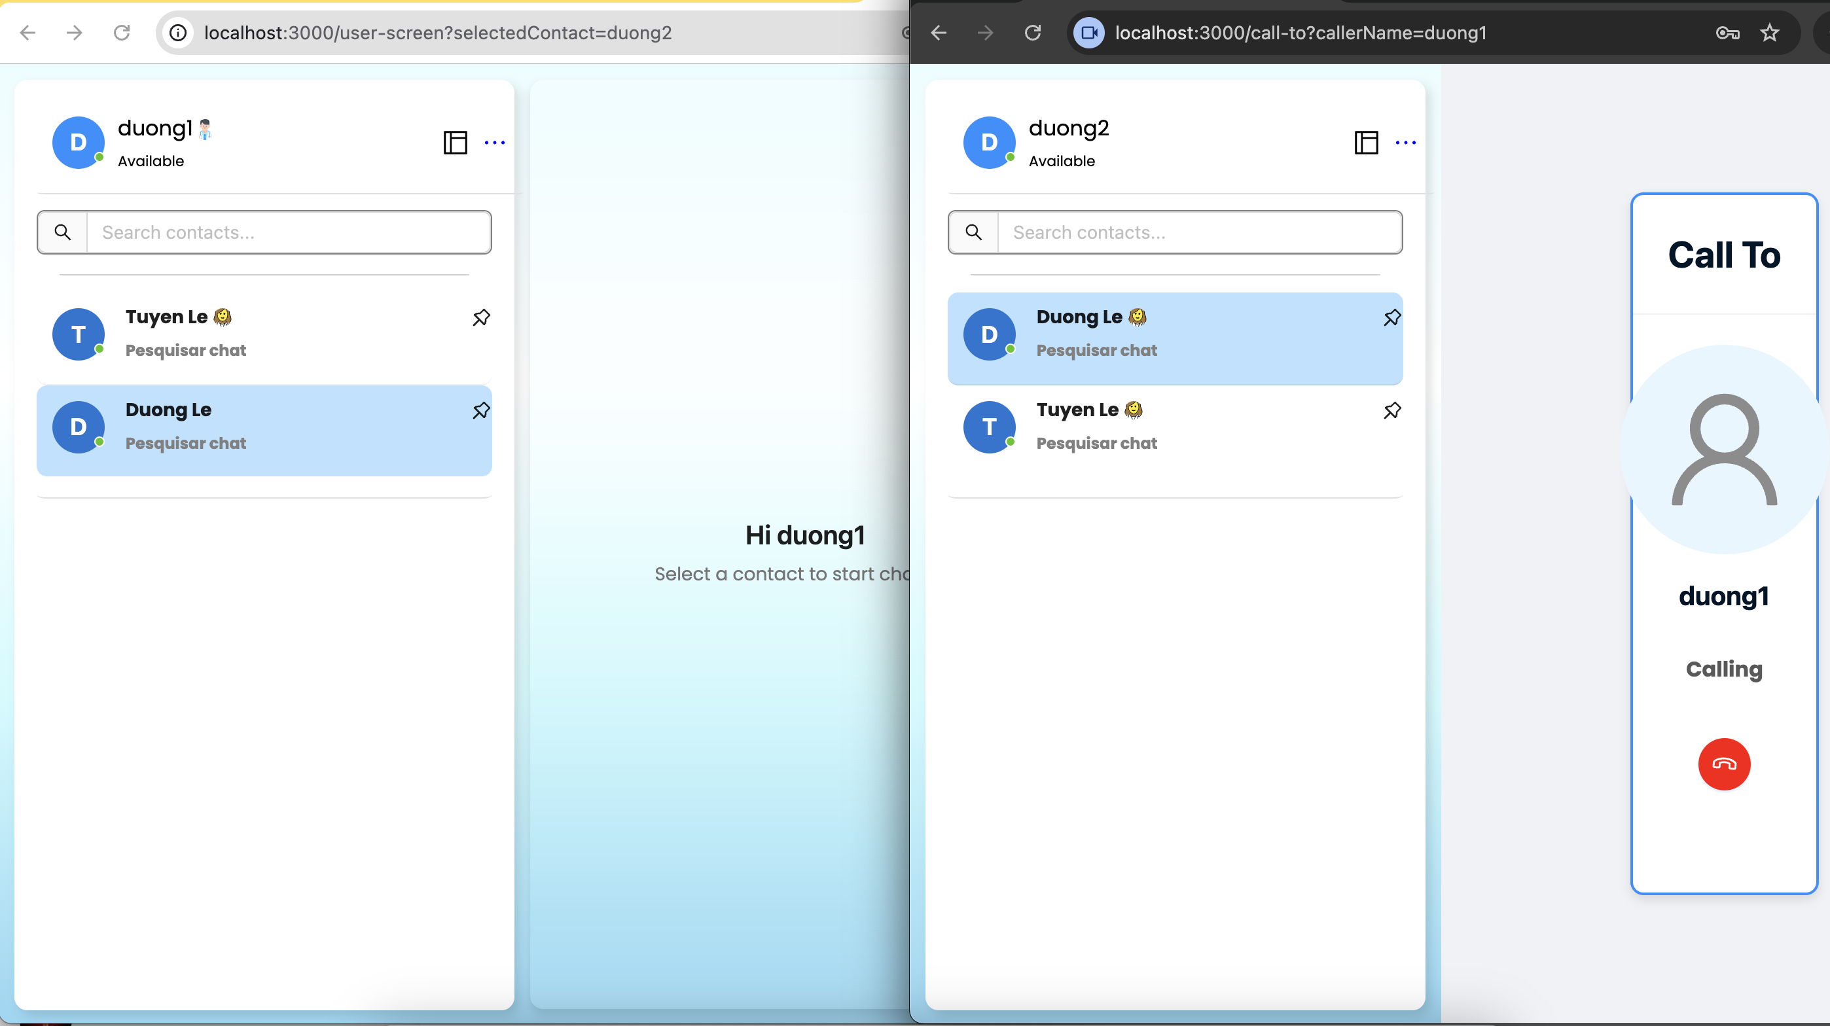Click the red hang up call button

click(x=1723, y=764)
